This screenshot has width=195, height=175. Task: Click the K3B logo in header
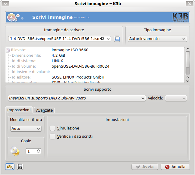coord(180,17)
